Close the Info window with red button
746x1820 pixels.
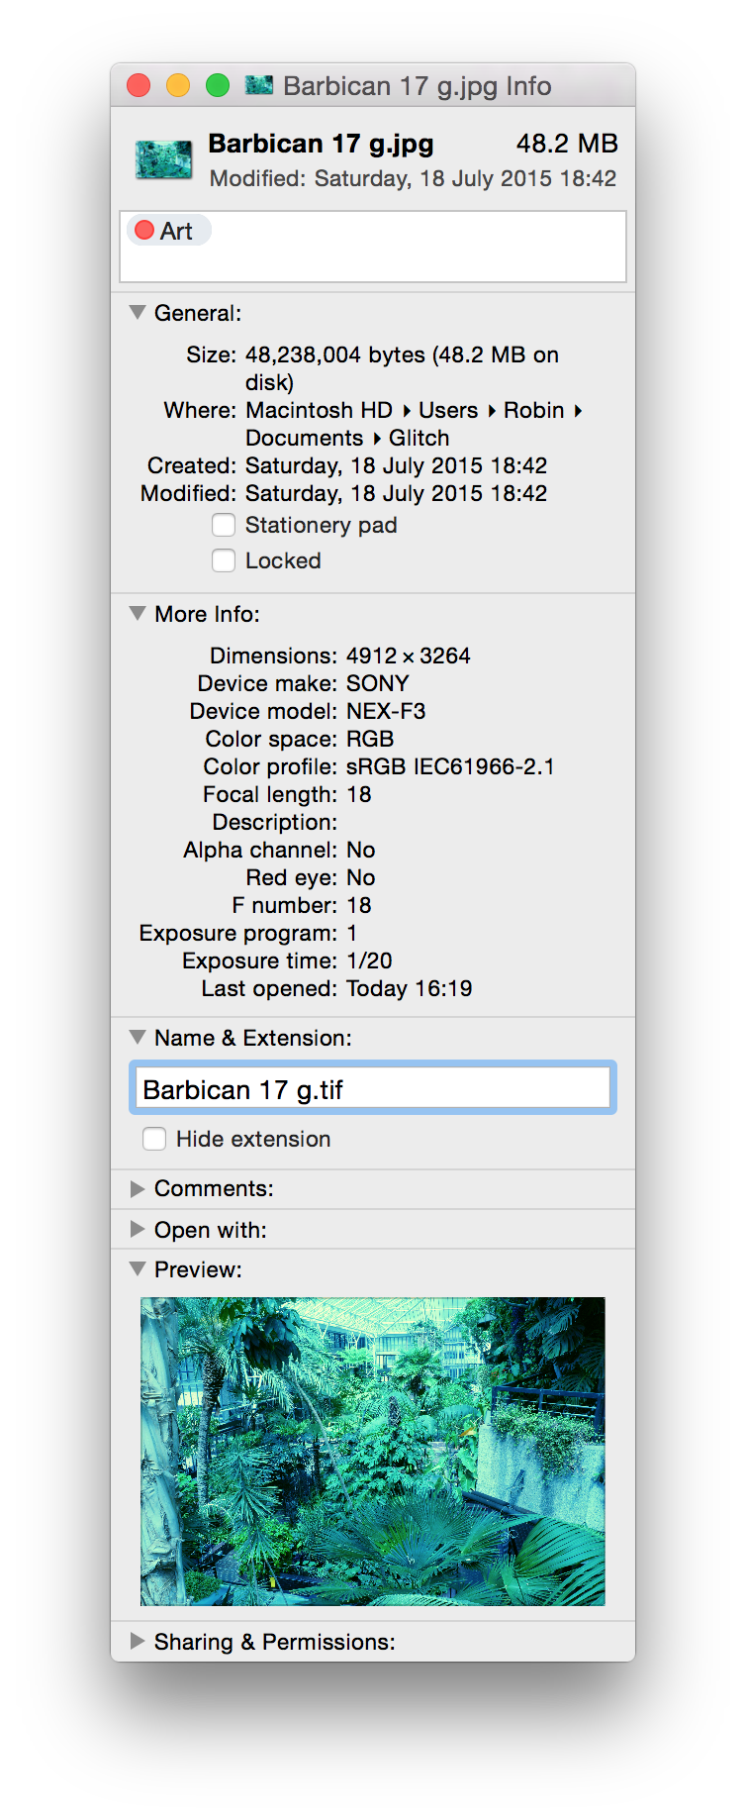139,86
